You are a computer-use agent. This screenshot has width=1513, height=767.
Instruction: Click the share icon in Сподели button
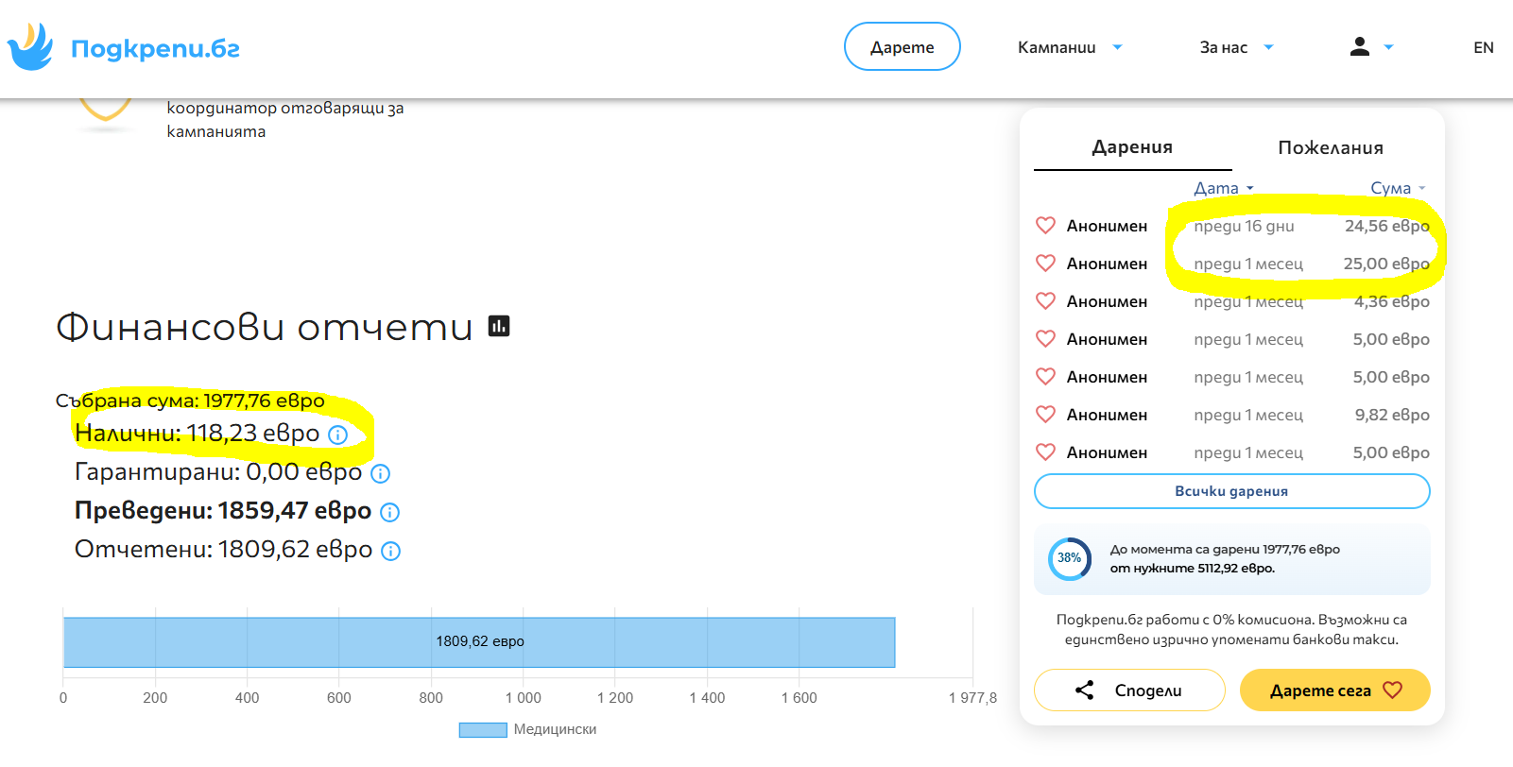point(1085,690)
